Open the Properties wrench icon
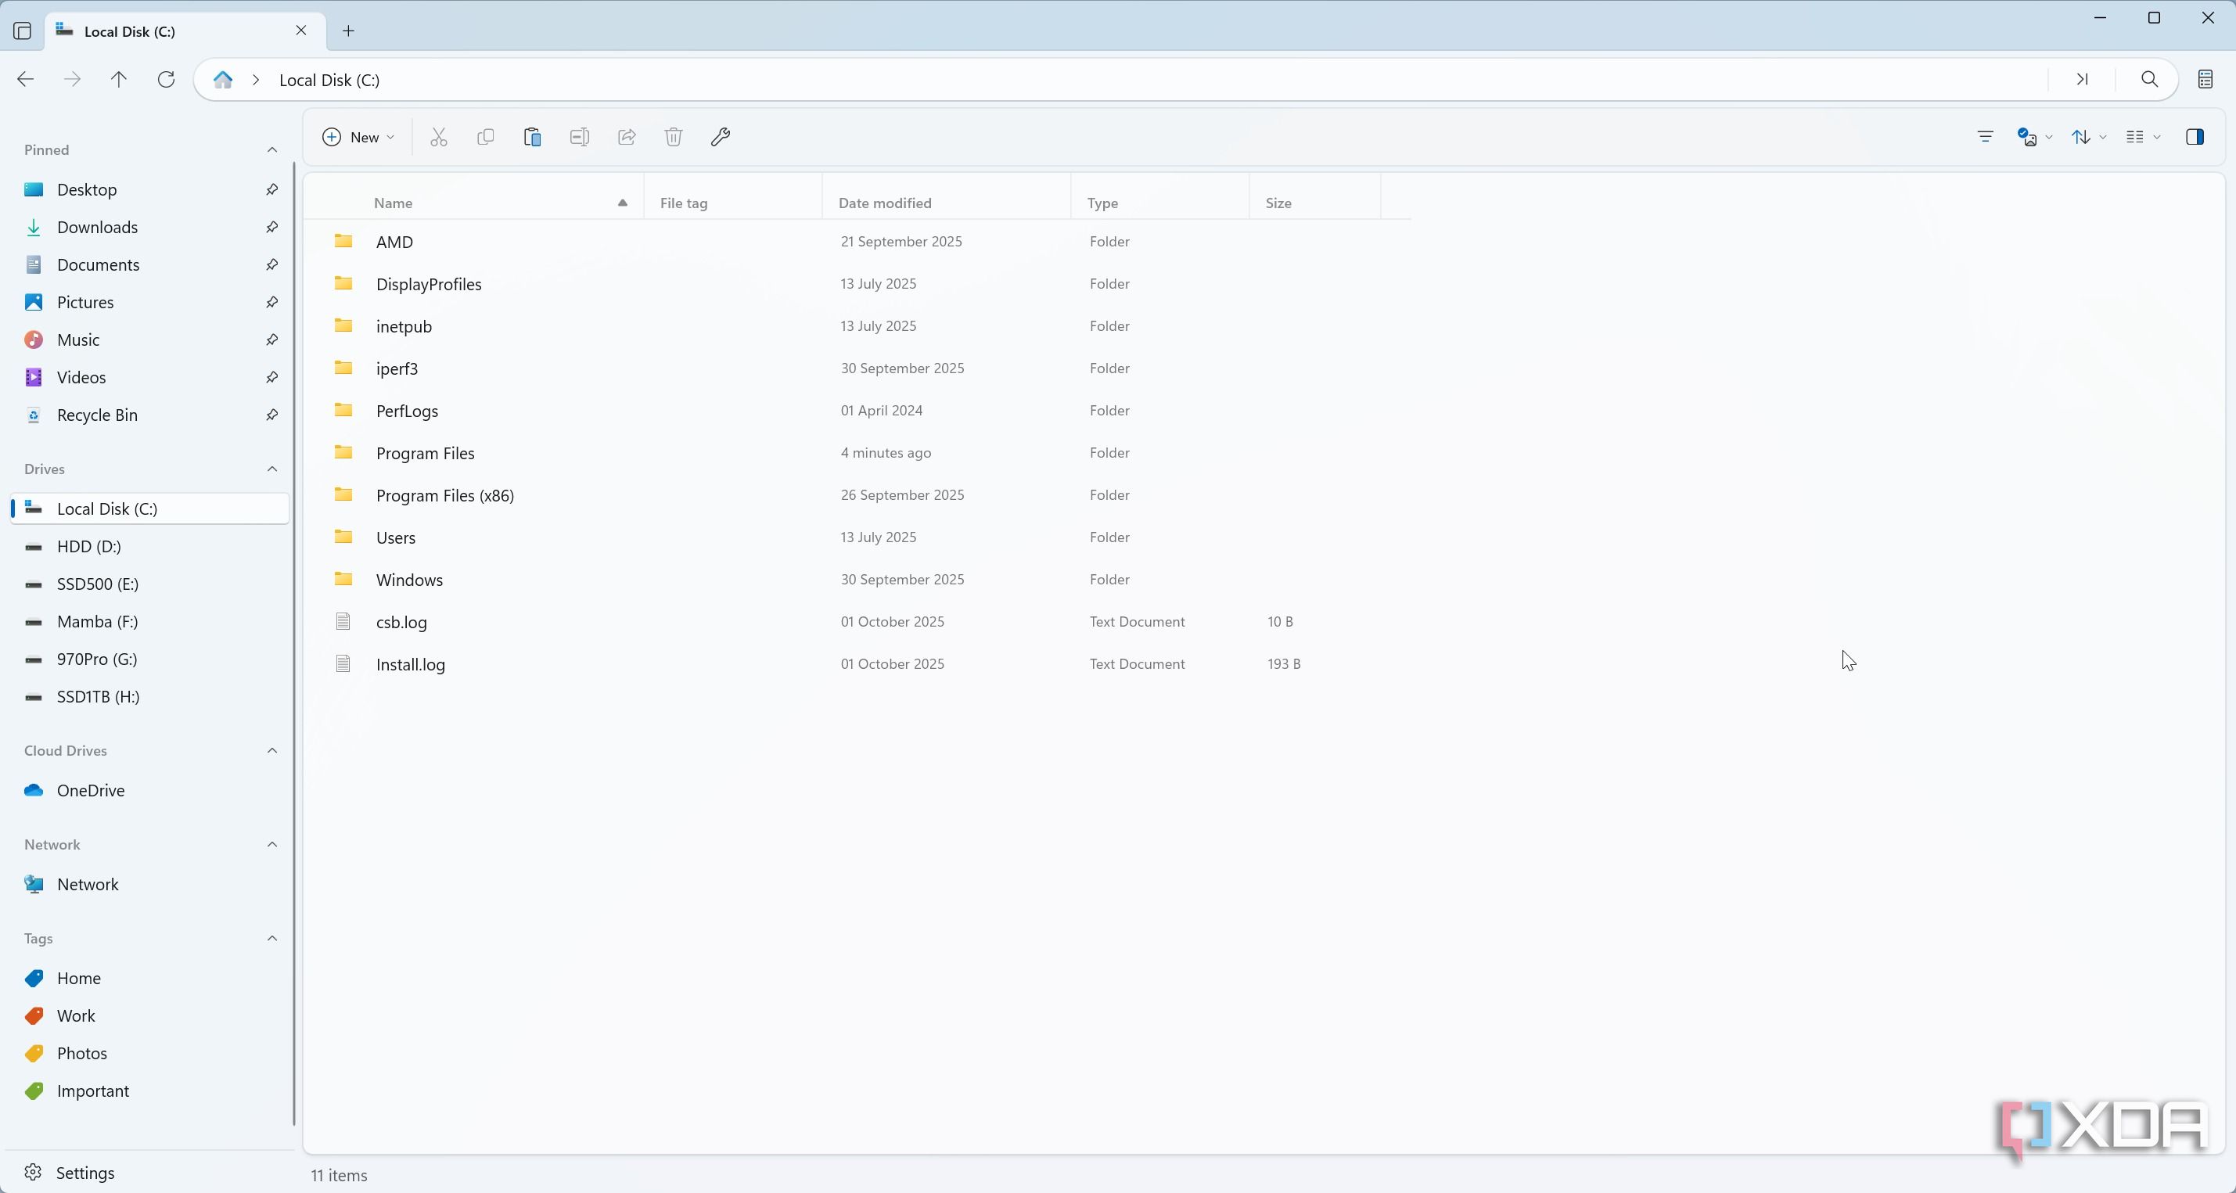This screenshot has width=2236, height=1193. (721, 137)
